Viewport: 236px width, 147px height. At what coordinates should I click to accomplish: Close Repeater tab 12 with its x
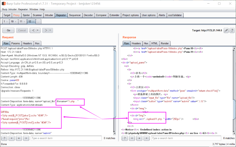pos(33,22)
